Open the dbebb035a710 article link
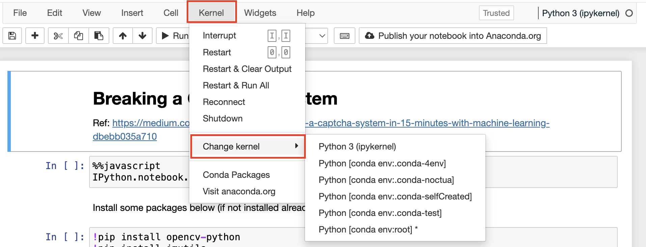The height and width of the screenshot is (247, 646). (x=125, y=137)
